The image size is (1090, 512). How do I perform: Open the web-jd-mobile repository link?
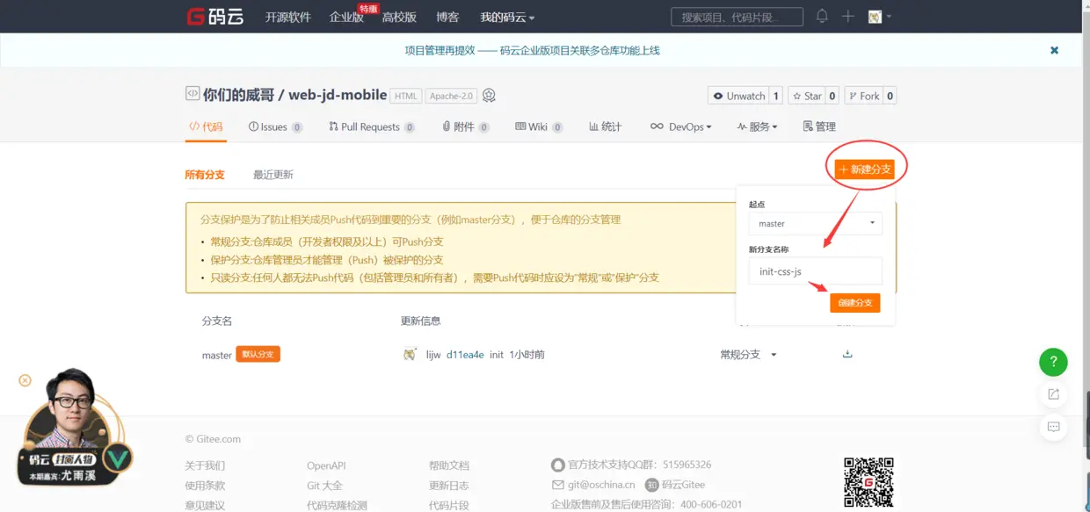tap(338, 95)
